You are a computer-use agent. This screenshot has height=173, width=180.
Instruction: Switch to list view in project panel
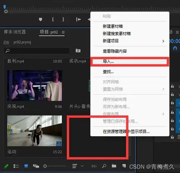[16, 166]
